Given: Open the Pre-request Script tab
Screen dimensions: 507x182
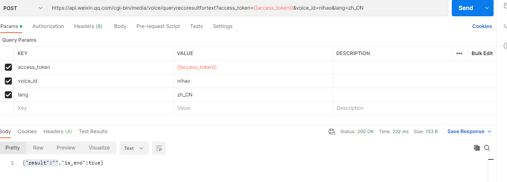Looking at the screenshot, I should pos(158,26).
